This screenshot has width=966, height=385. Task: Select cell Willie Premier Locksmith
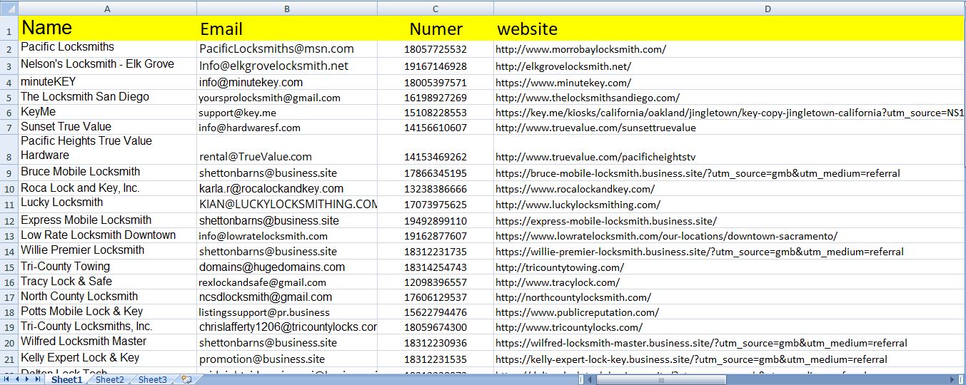(107, 251)
